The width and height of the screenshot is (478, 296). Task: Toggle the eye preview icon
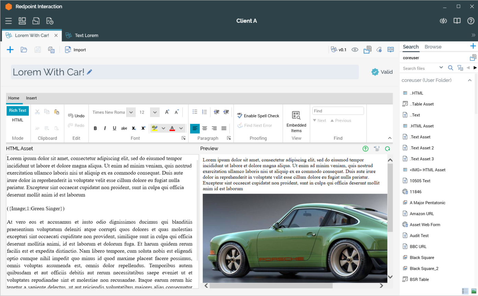pos(355,50)
